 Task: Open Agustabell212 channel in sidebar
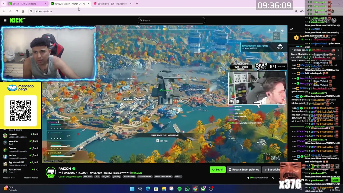(x=20, y=164)
